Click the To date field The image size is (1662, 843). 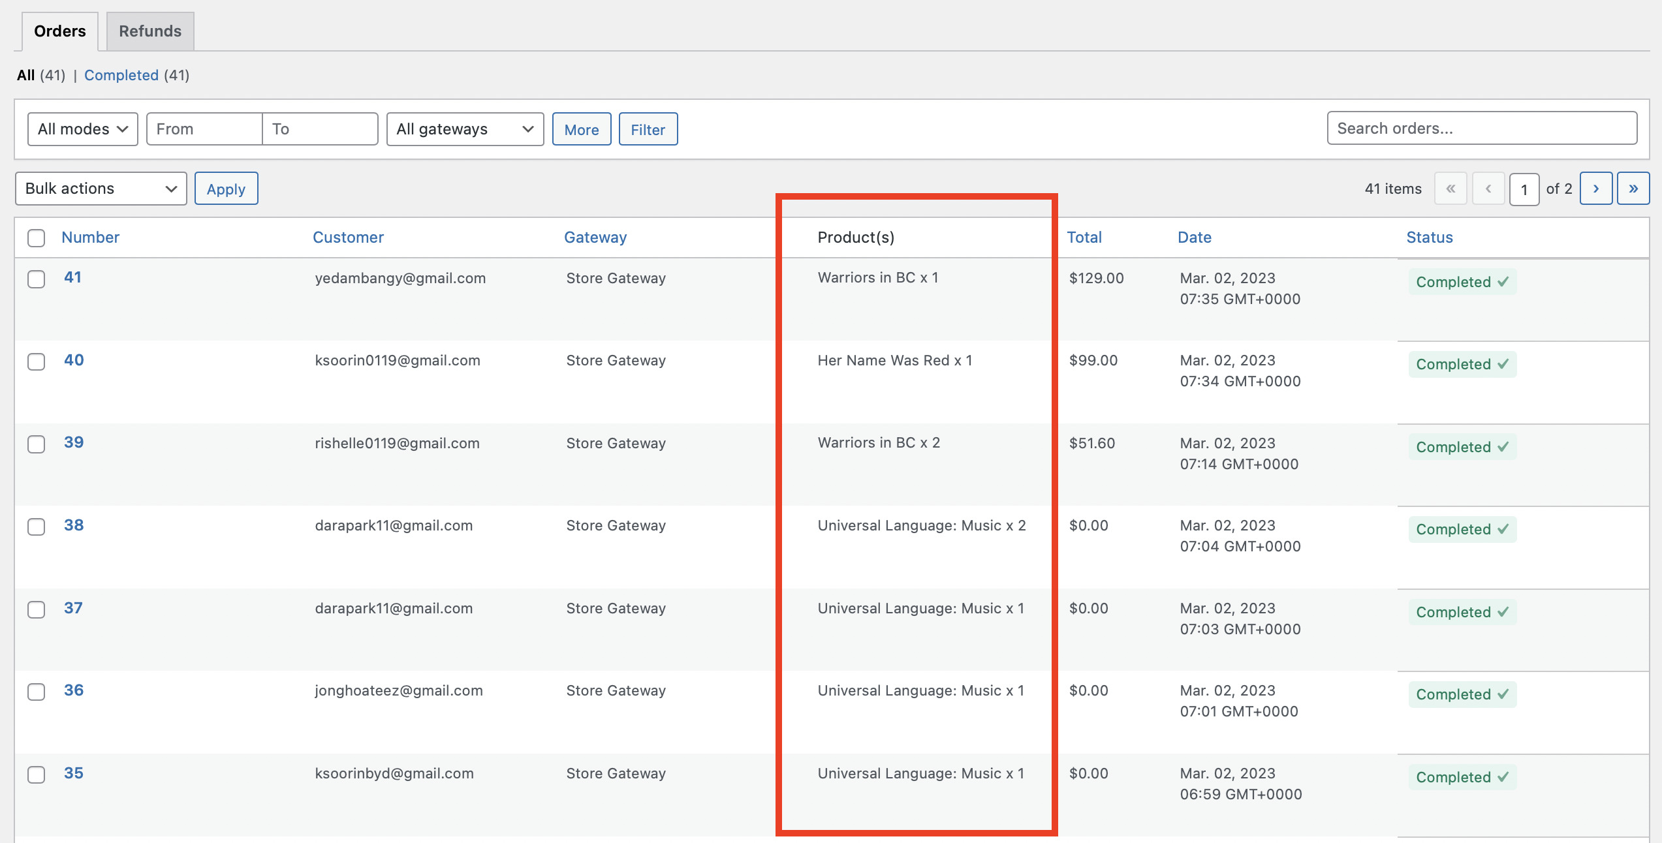[320, 129]
